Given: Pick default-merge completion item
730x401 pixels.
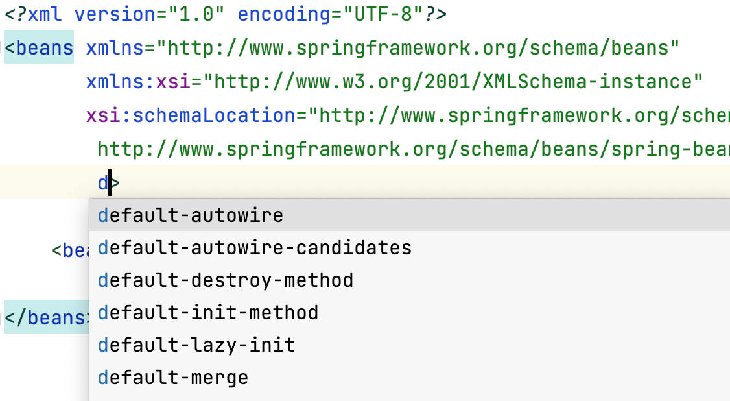Looking at the screenshot, I should [410, 377].
